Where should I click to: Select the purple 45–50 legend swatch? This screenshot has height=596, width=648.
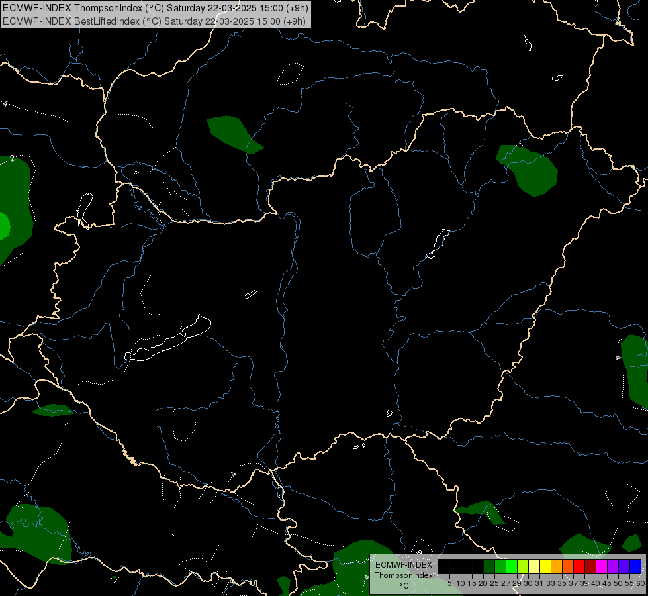(x=613, y=566)
